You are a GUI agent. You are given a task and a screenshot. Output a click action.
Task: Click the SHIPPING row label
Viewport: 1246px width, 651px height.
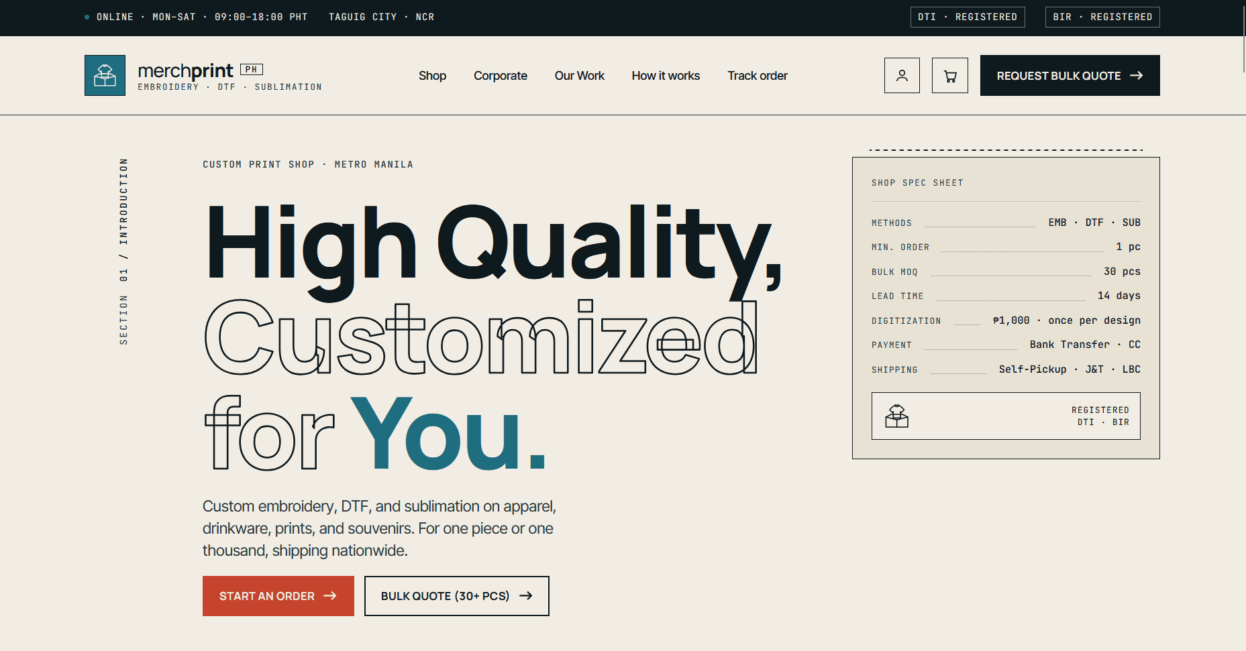tap(894, 370)
